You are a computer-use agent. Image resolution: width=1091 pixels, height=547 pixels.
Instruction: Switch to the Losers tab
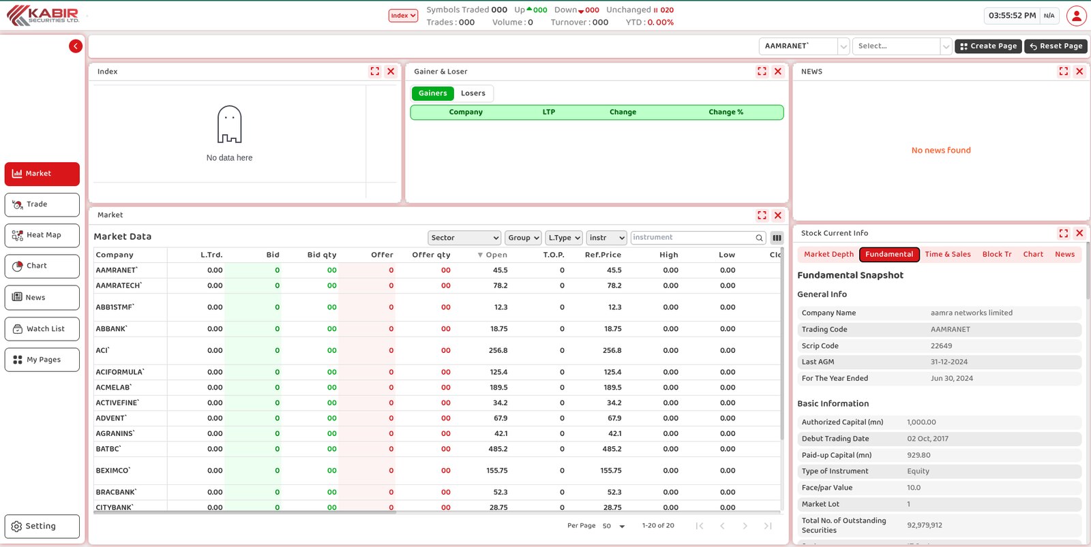[x=473, y=93]
